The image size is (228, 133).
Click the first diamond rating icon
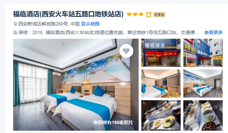[x=129, y=15]
